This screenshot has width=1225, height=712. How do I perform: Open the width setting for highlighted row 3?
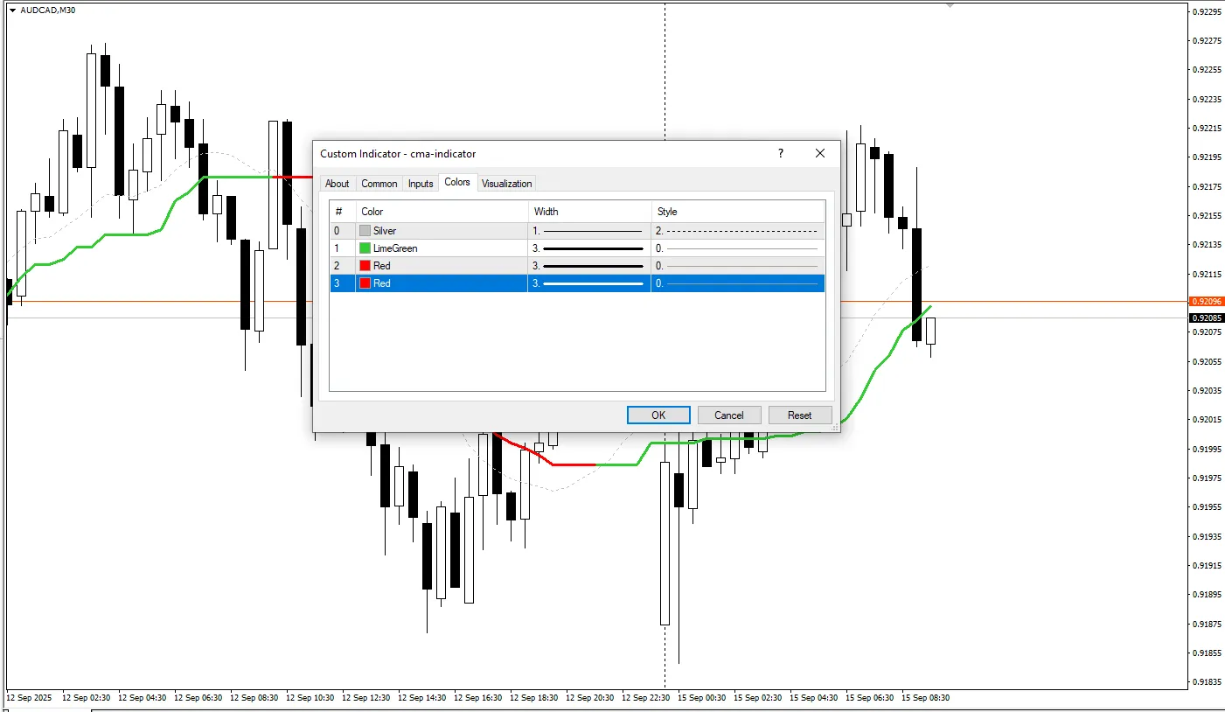[589, 283]
